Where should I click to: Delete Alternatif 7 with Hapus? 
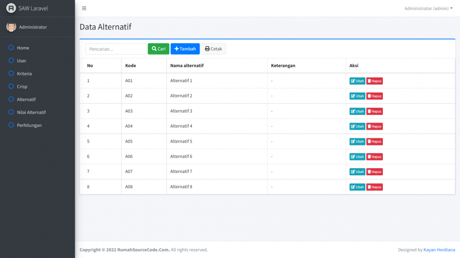[374, 172]
